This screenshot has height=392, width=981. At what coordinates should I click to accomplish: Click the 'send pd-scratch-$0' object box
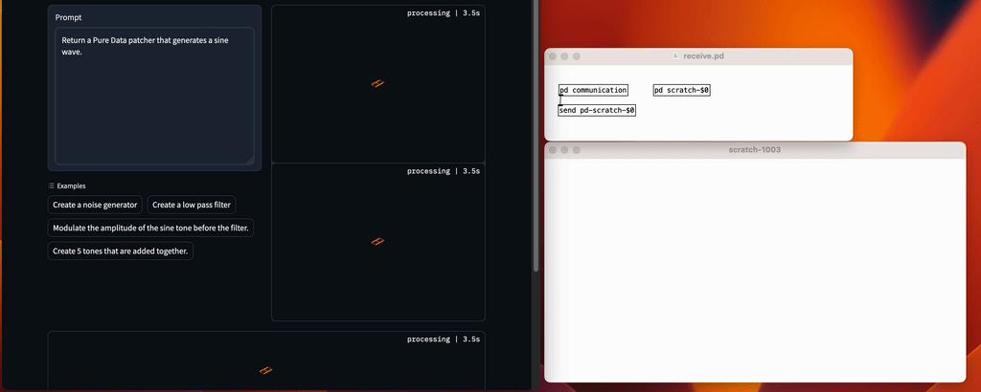(x=597, y=111)
